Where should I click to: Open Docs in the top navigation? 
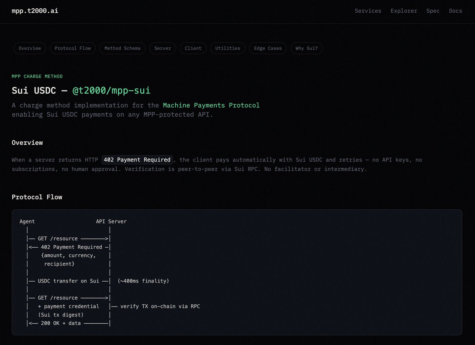456,11
